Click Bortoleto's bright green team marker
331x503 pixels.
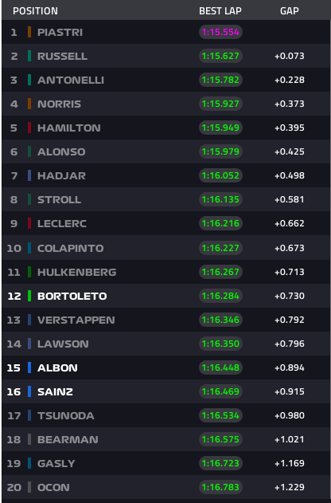point(29,296)
